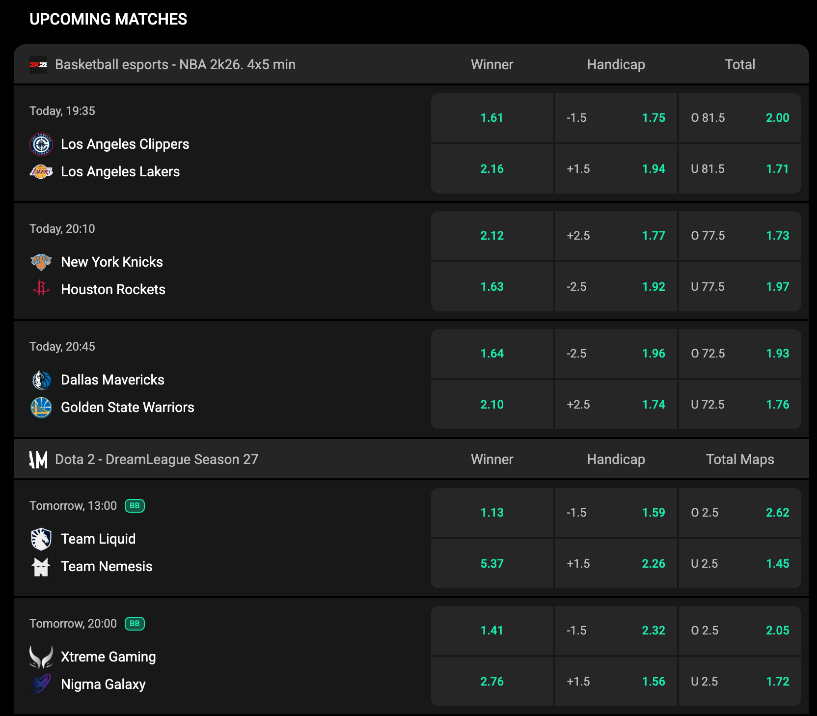817x716 pixels.
Task: Click the NBA 2K26 league icon
Action: [x=38, y=65]
